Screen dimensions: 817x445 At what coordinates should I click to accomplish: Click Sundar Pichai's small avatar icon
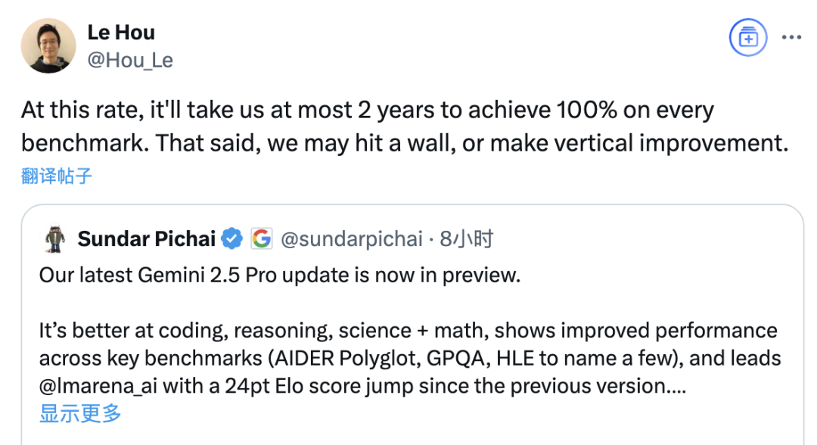click(x=55, y=239)
